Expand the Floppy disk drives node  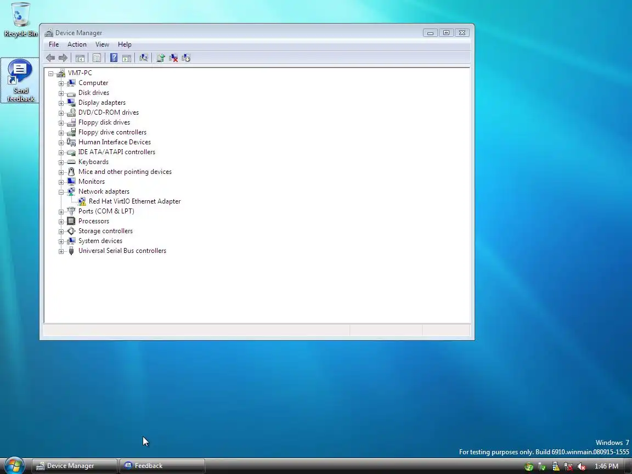pos(61,122)
